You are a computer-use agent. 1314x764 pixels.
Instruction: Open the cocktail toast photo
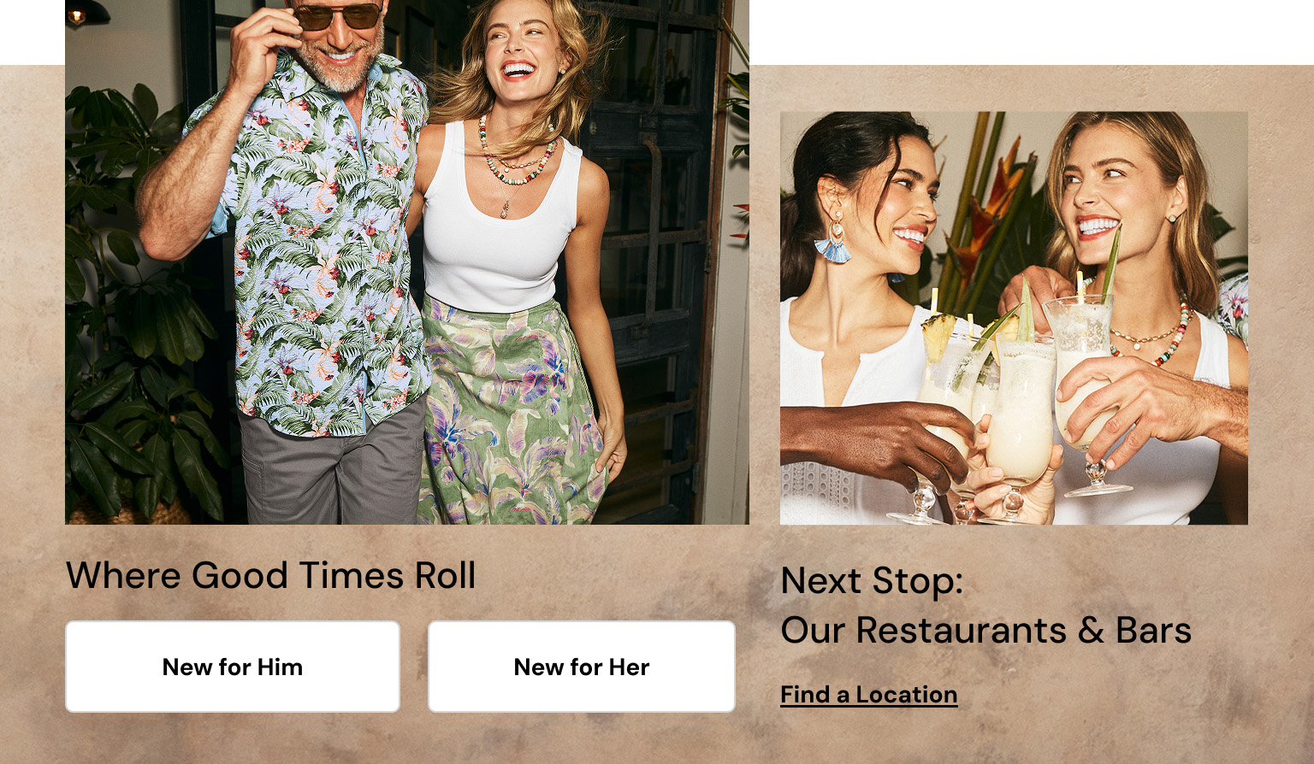tap(1014, 318)
